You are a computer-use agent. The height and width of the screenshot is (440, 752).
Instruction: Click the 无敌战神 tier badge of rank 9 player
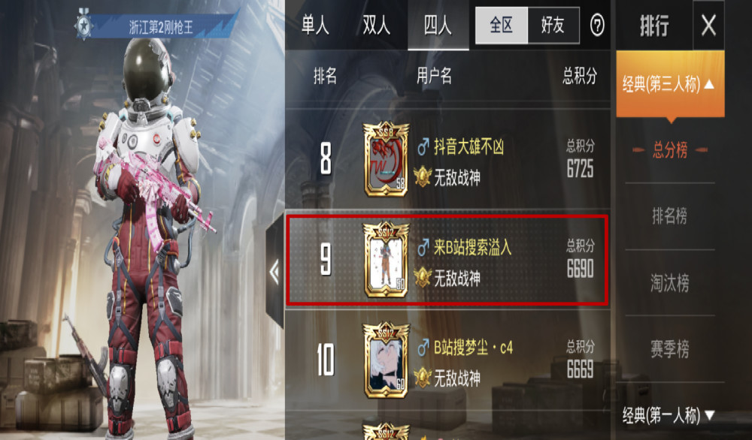click(x=423, y=277)
